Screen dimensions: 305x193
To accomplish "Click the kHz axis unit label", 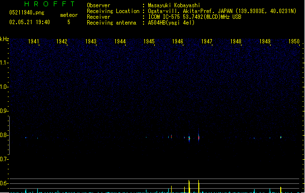I will pyautogui.click(x=4, y=39).
